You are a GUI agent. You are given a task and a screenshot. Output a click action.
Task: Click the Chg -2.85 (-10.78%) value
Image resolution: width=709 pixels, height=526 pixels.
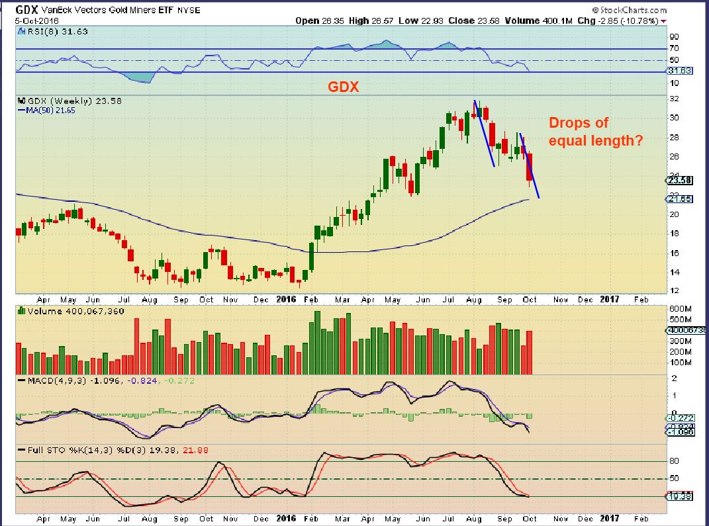tap(618, 21)
